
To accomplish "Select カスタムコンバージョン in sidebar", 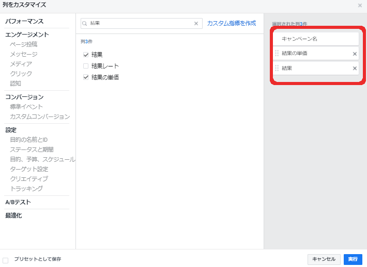I will point(40,116).
